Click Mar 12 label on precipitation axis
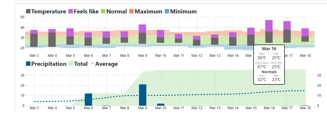The width and height of the screenshot is (327, 115). point(197,108)
